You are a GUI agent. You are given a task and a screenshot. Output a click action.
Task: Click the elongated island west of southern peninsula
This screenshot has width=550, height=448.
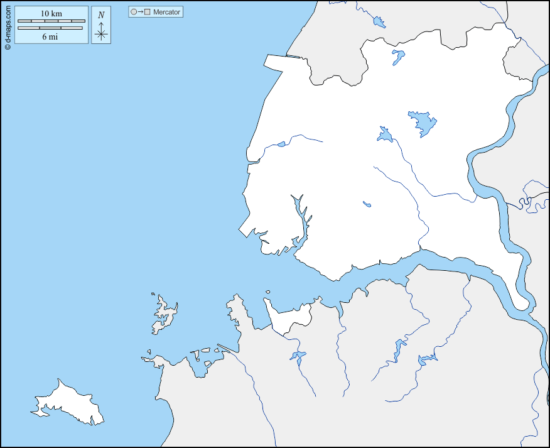point(164,316)
